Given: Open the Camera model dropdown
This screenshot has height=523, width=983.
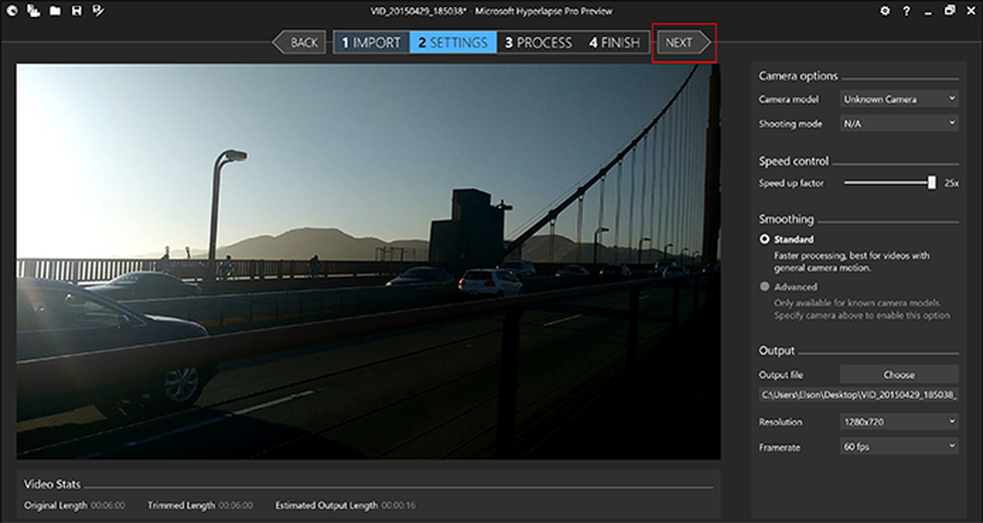Looking at the screenshot, I should (899, 99).
